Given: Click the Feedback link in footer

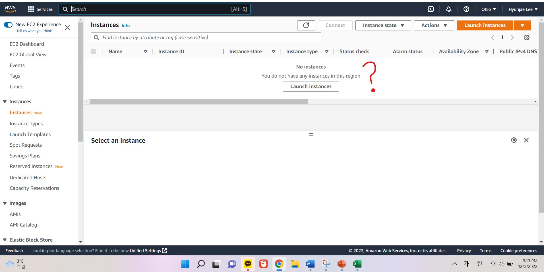Looking at the screenshot, I should point(15,251).
